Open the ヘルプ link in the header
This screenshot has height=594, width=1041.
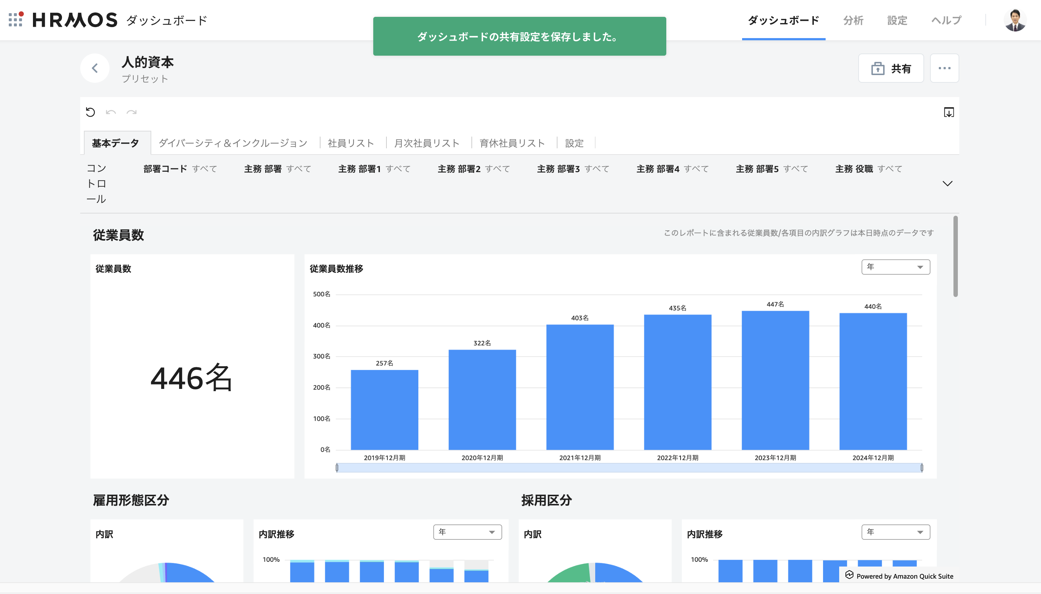point(946,20)
